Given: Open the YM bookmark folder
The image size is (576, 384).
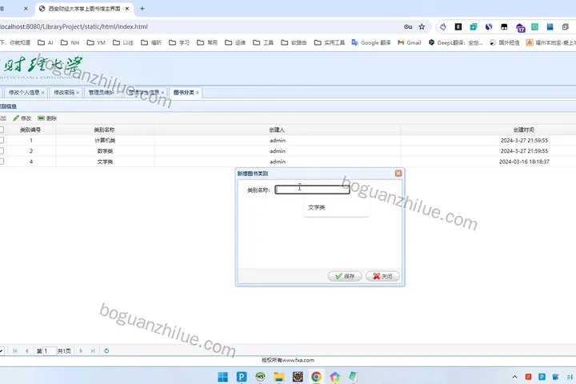Looking at the screenshot, I should [96, 42].
